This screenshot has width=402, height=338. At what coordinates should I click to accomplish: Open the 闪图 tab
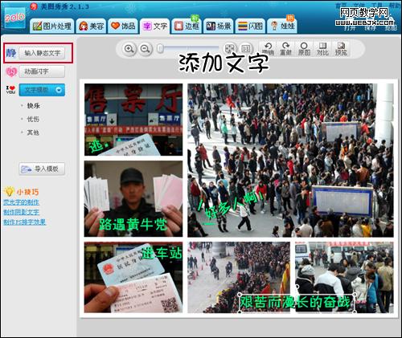[x=250, y=26]
